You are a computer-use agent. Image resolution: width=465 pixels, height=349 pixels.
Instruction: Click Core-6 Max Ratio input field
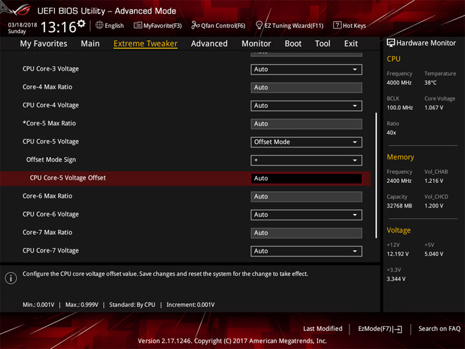[306, 196]
